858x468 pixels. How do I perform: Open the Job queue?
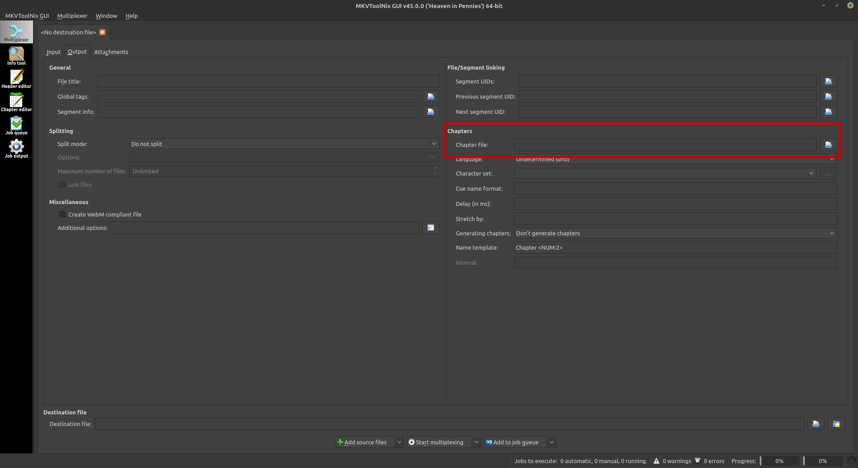pyautogui.click(x=16, y=125)
